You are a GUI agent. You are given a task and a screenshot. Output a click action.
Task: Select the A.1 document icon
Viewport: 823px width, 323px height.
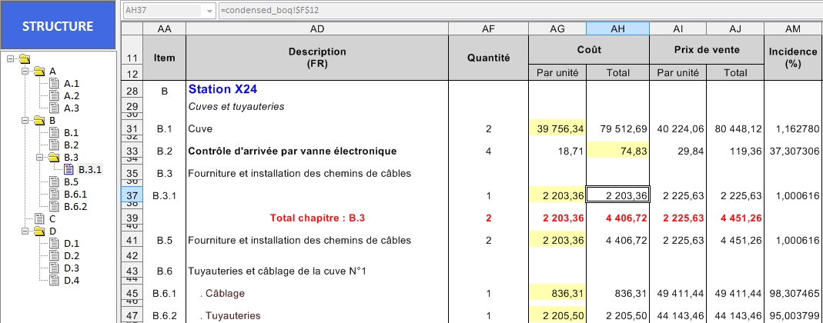coord(54,83)
